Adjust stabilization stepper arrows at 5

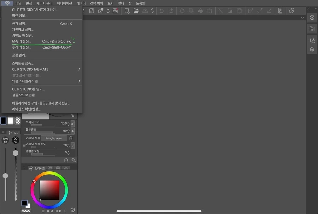pyautogui.click(x=68, y=152)
